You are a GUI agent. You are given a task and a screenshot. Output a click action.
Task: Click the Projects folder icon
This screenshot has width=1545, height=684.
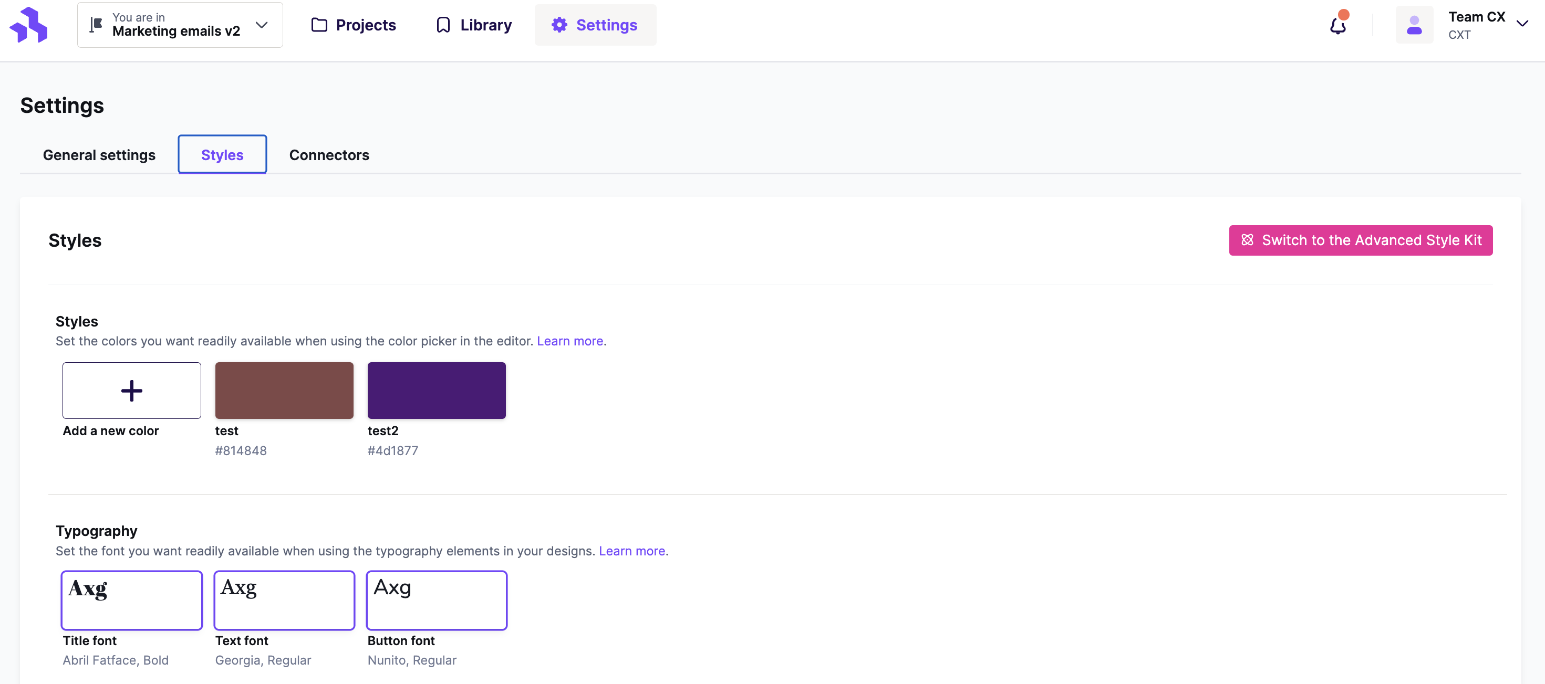point(319,25)
